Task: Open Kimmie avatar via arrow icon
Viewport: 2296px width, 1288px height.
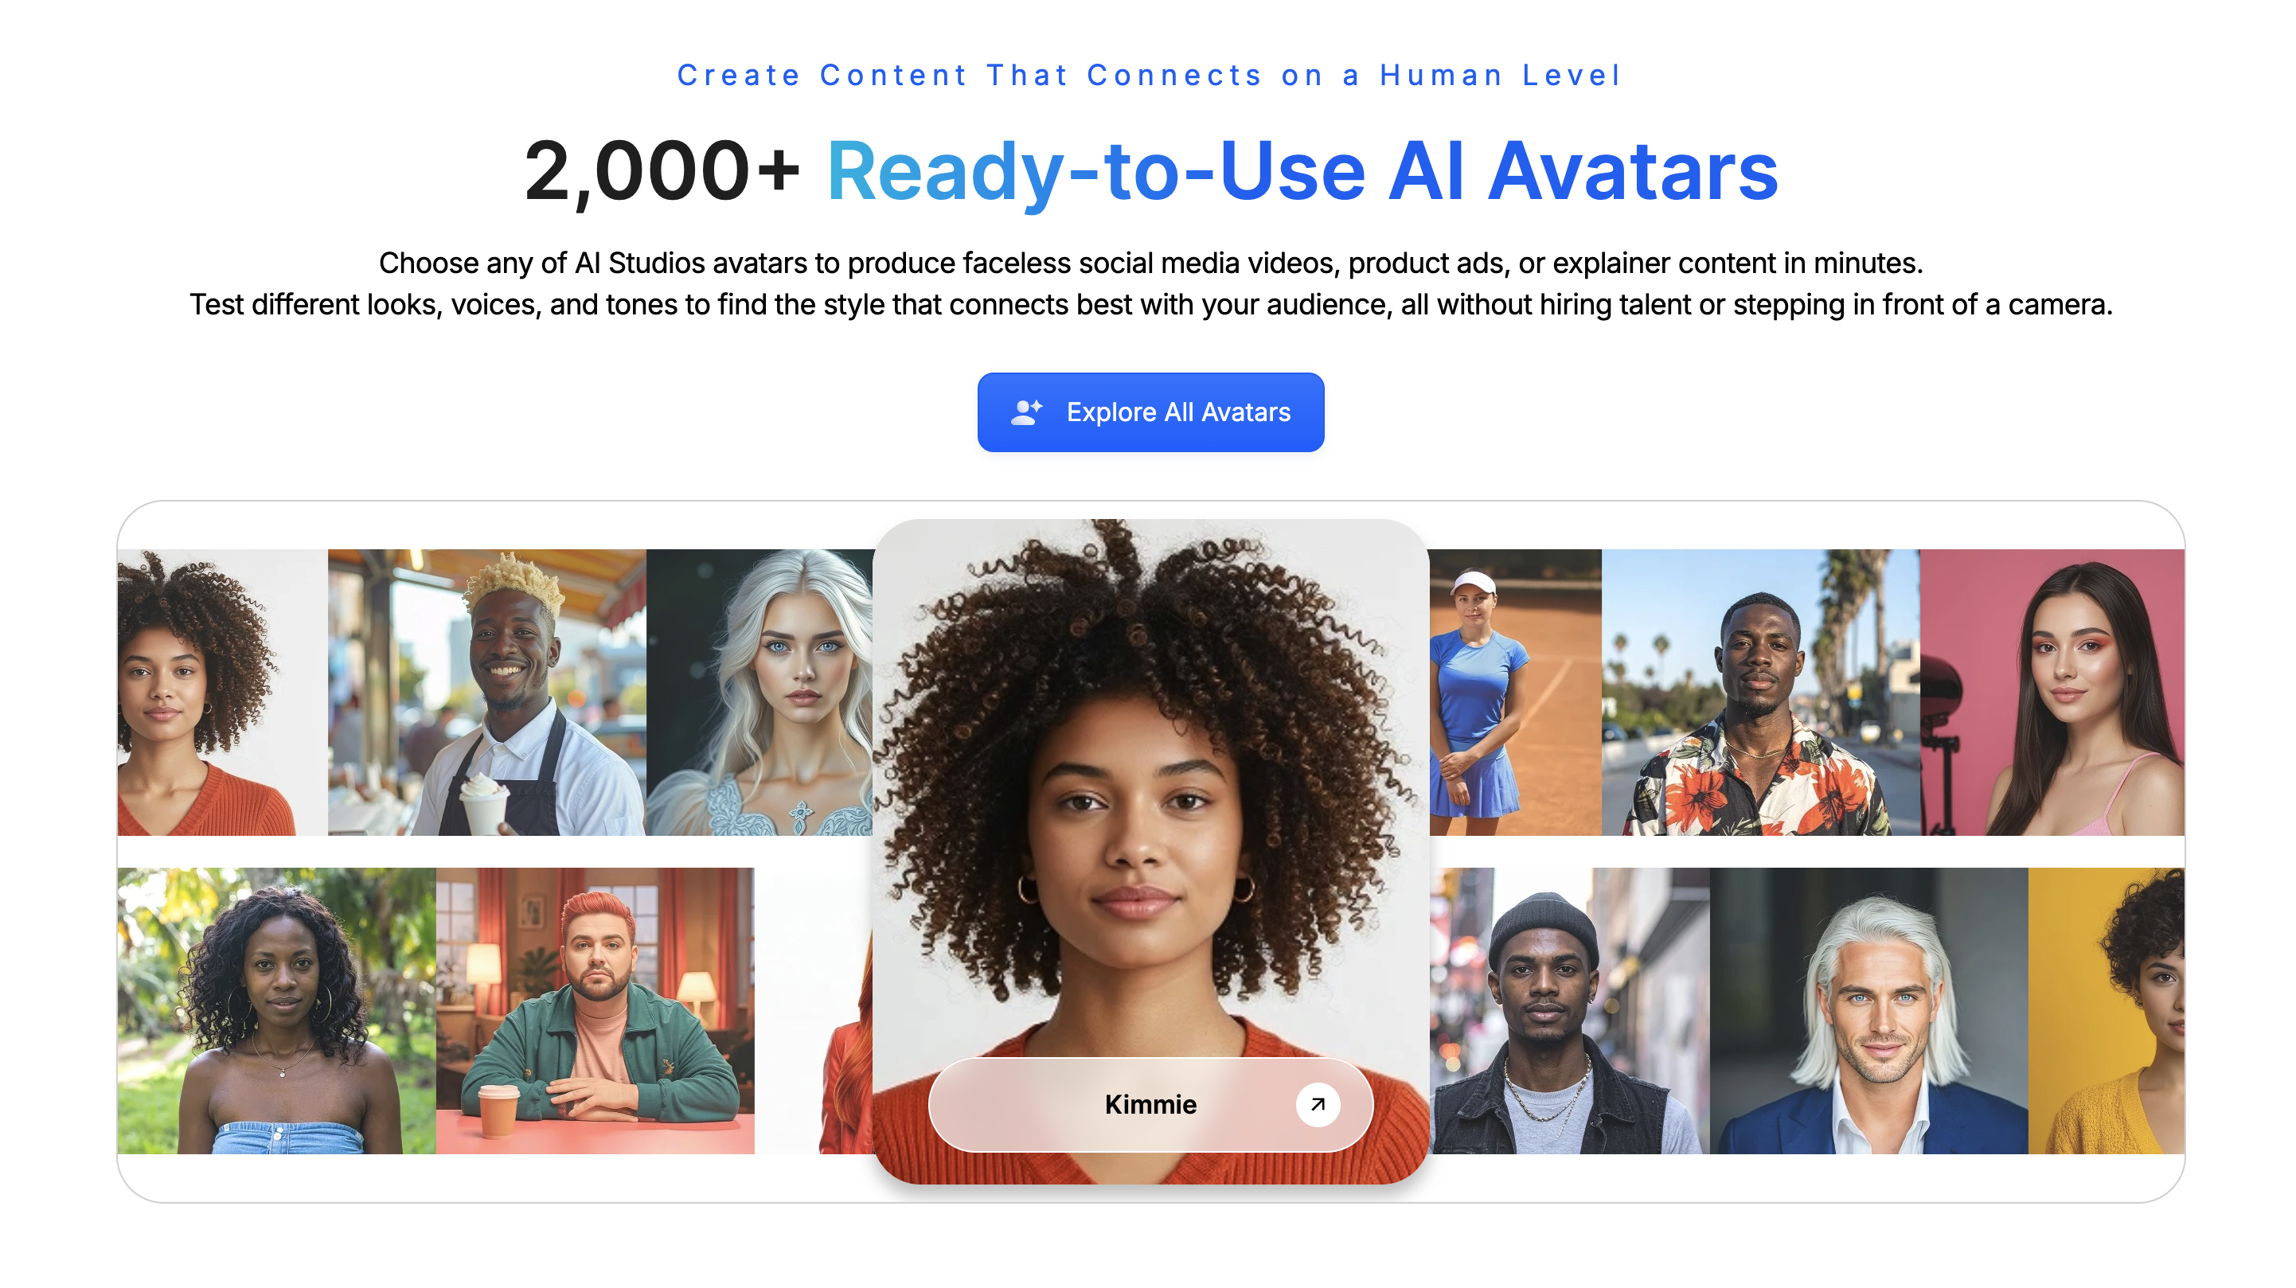Action: pos(1318,1104)
